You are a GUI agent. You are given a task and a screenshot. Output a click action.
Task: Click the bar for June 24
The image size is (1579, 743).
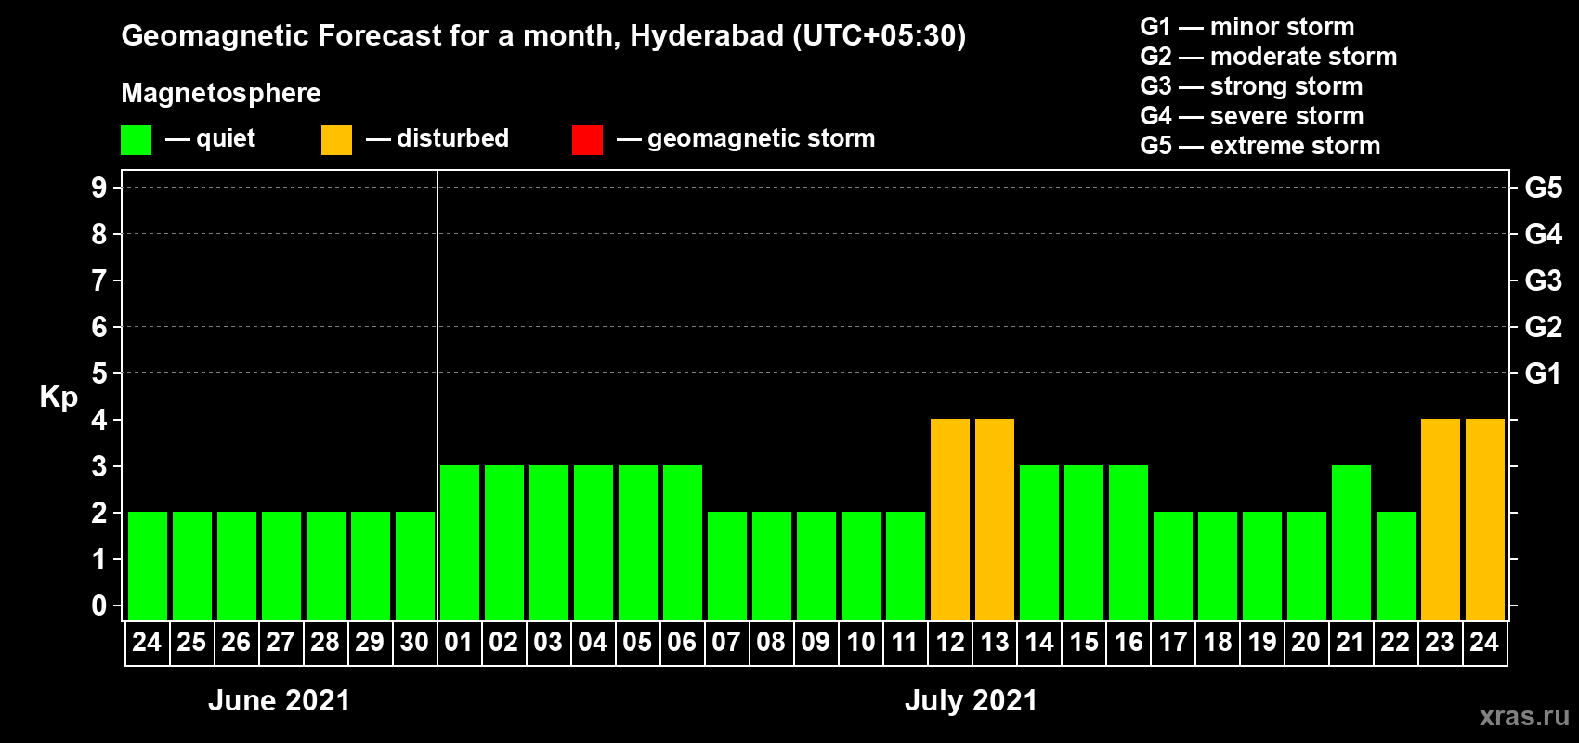(x=148, y=566)
